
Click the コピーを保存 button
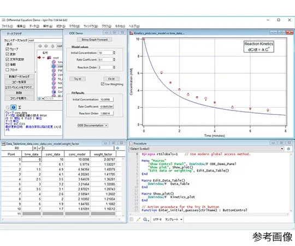click(x=19, y=82)
